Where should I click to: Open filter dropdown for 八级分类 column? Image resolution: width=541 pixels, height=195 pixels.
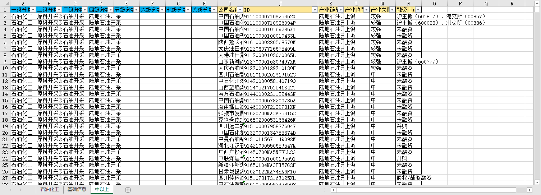(x=214, y=10)
